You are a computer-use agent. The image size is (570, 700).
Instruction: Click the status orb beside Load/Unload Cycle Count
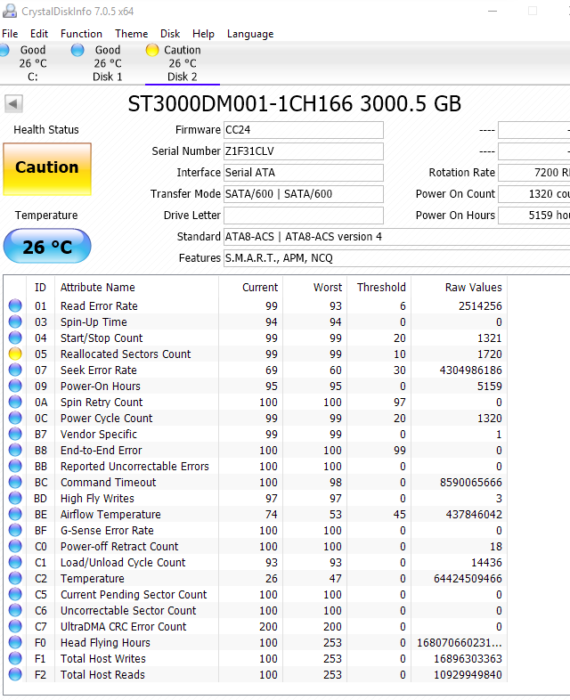15,563
